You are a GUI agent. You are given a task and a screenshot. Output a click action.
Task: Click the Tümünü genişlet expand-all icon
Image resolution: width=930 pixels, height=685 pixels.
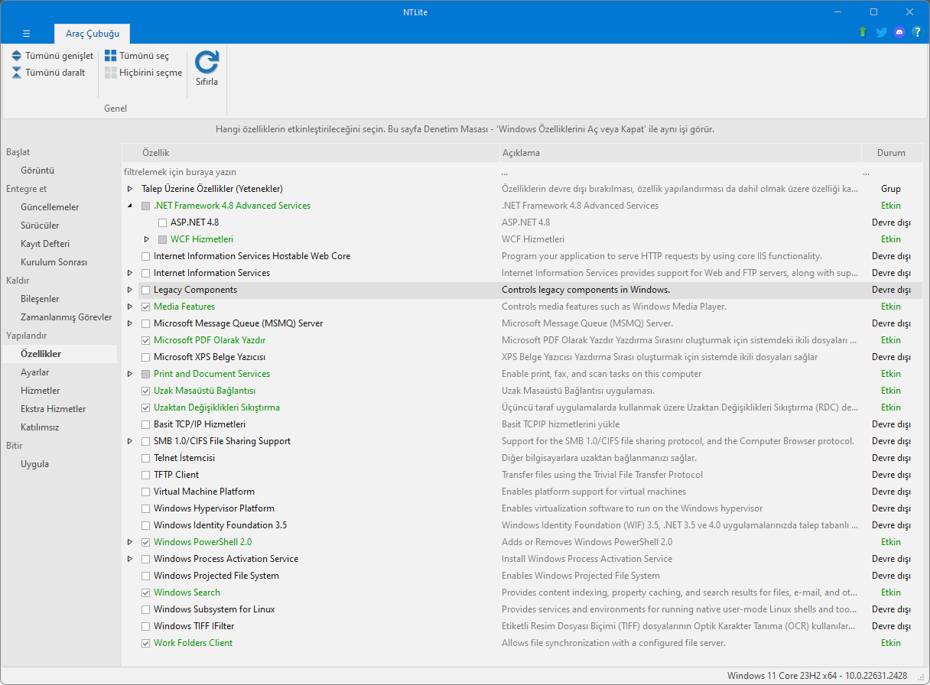pos(17,56)
